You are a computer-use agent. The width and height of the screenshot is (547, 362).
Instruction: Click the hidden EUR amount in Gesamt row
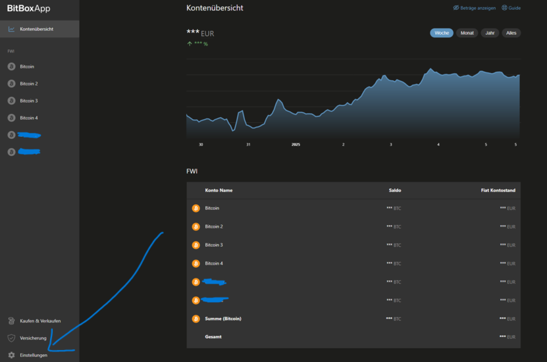click(x=508, y=337)
